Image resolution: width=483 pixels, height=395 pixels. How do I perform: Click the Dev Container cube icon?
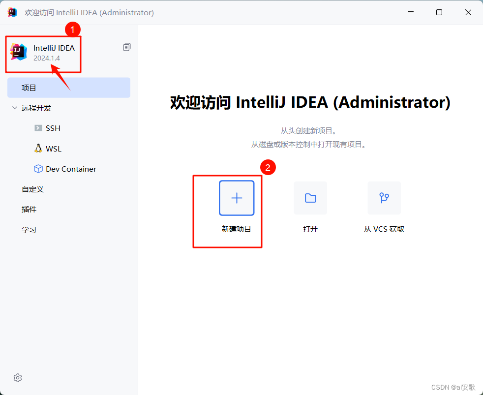[x=38, y=169]
